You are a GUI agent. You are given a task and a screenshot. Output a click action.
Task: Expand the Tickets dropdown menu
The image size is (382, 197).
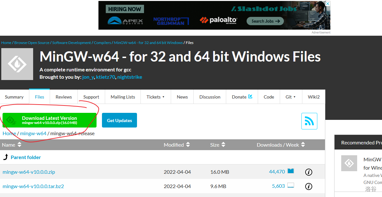pos(155,97)
